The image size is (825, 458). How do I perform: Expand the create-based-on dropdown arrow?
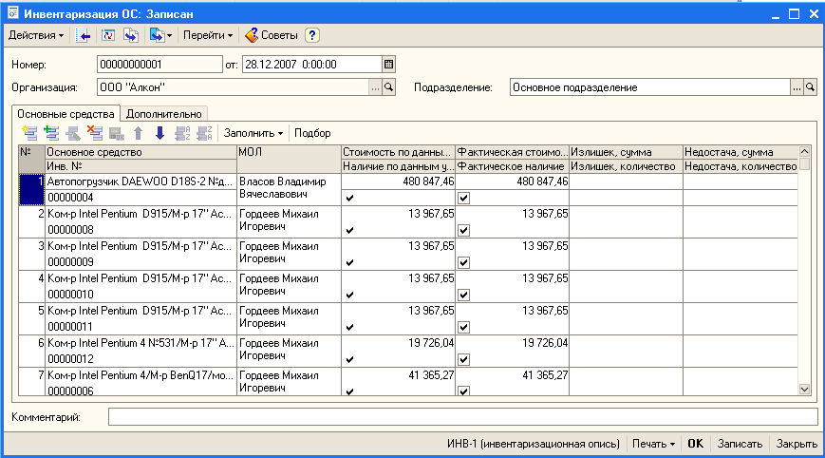[x=169, y=36]
